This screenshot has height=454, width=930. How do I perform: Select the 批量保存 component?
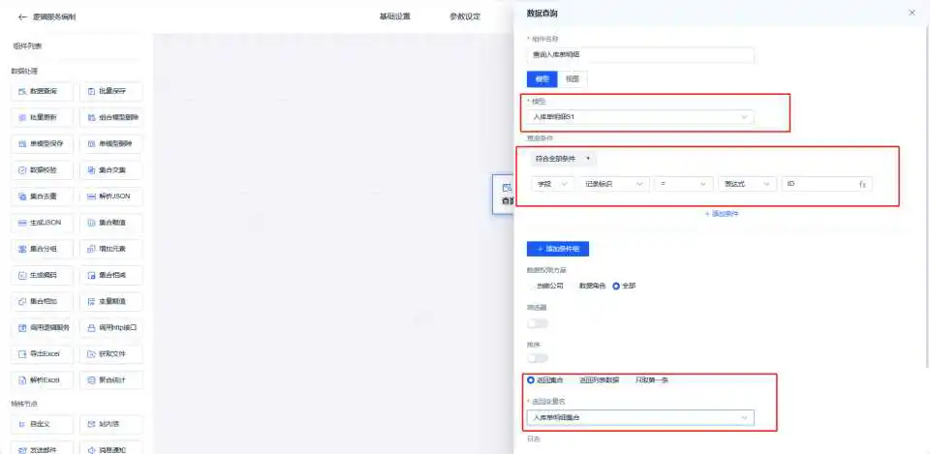click(x=110, y=92)
